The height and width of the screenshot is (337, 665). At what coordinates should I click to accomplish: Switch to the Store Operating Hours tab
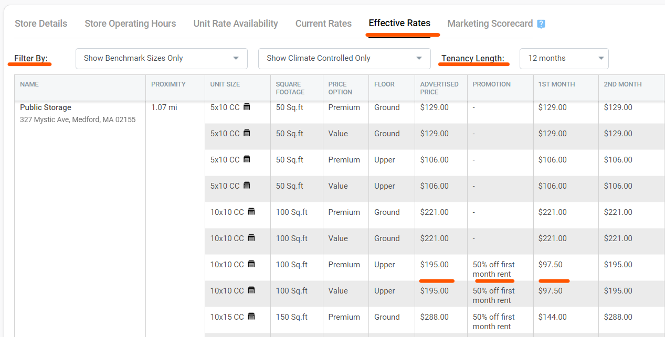click(x=130, y=24)
